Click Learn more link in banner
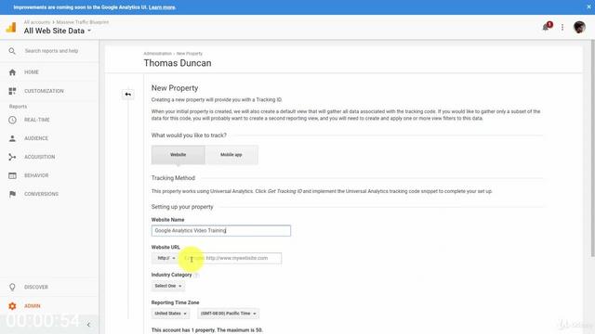The height and width of the screenshot is (334, 595). coord(162,7)
